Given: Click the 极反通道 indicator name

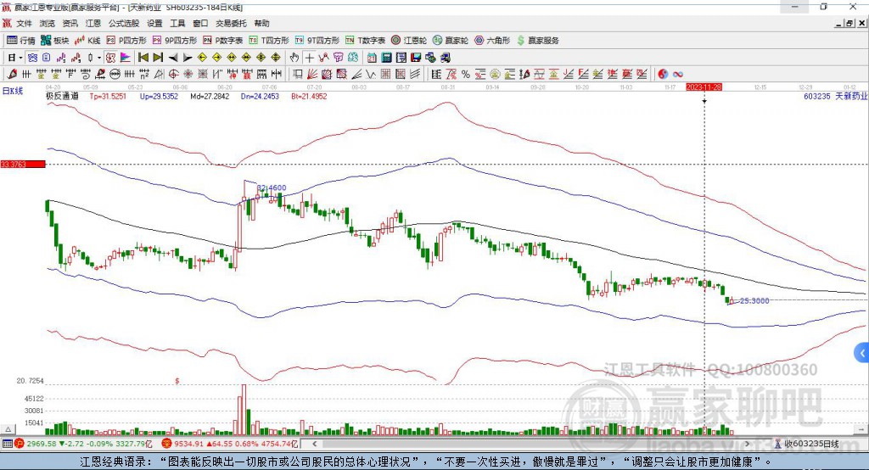Looking at the screenshot, I should [62, 96].
